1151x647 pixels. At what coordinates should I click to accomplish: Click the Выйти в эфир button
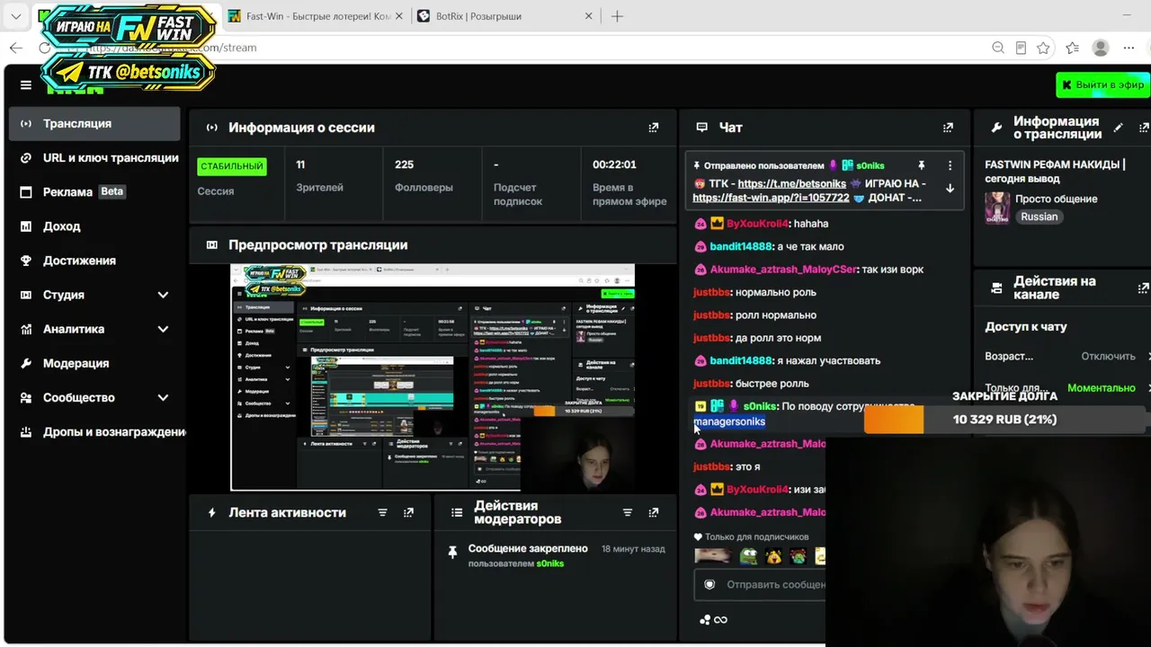tap(1102, 84)
